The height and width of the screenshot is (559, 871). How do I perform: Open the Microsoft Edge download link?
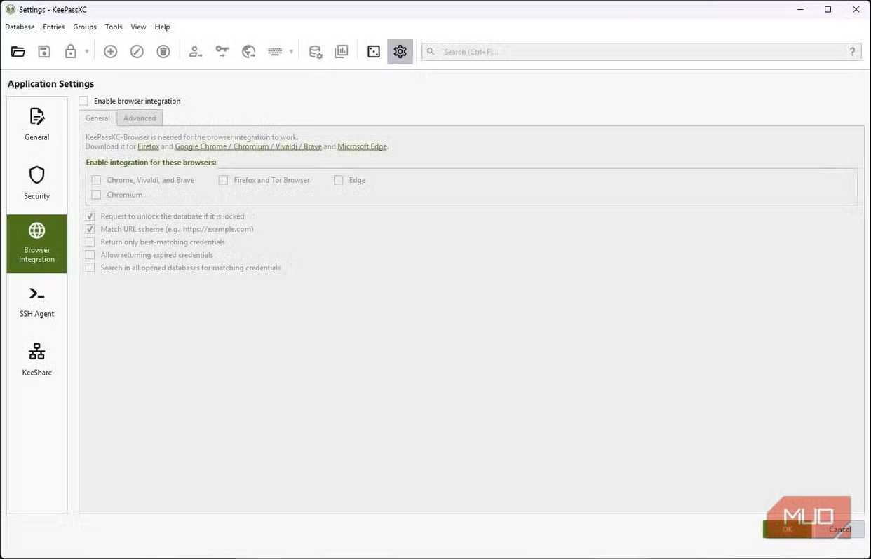(x=362, y=146)
